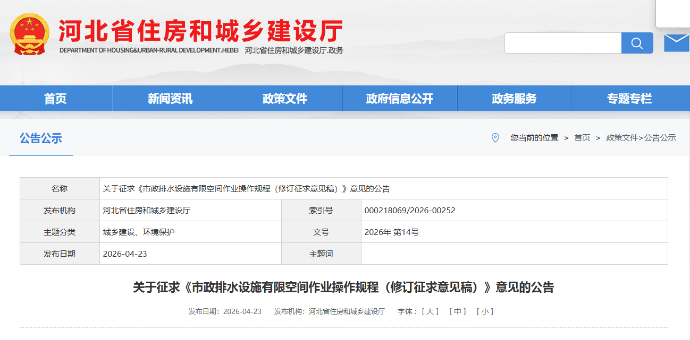The width and height of the screenshot is (690, 340).
Task: Set font size to 中
Action: (x=457, y=311)
